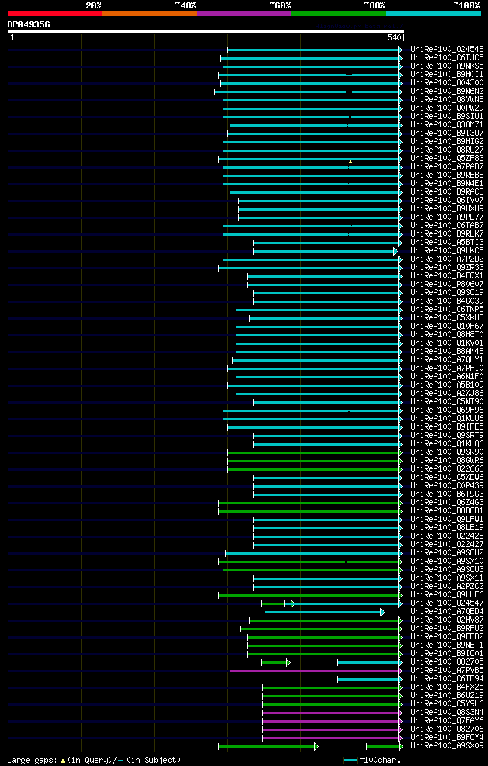
Task: Select the UniRef100_A9PD77 label
Action: pyautogui.click(x=447, y=217)
